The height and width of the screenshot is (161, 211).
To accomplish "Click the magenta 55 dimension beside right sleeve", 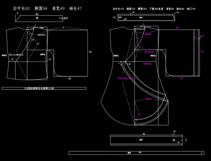I will coord(202,52).
